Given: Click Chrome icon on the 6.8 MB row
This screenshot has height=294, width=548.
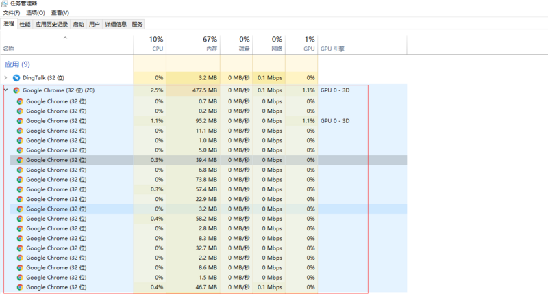Looking at the screenshot, I should point(20,170).
